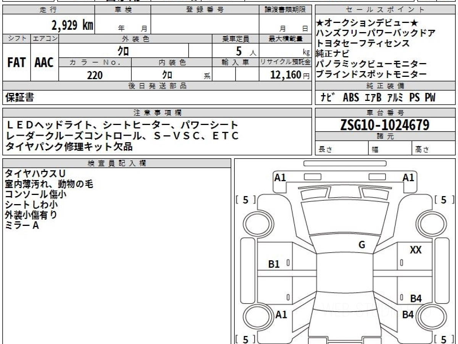Click the LEDヘッドライト notes line
Image resolution: width=458 pixels, height=344 pixels.
[x=122, y=125]
